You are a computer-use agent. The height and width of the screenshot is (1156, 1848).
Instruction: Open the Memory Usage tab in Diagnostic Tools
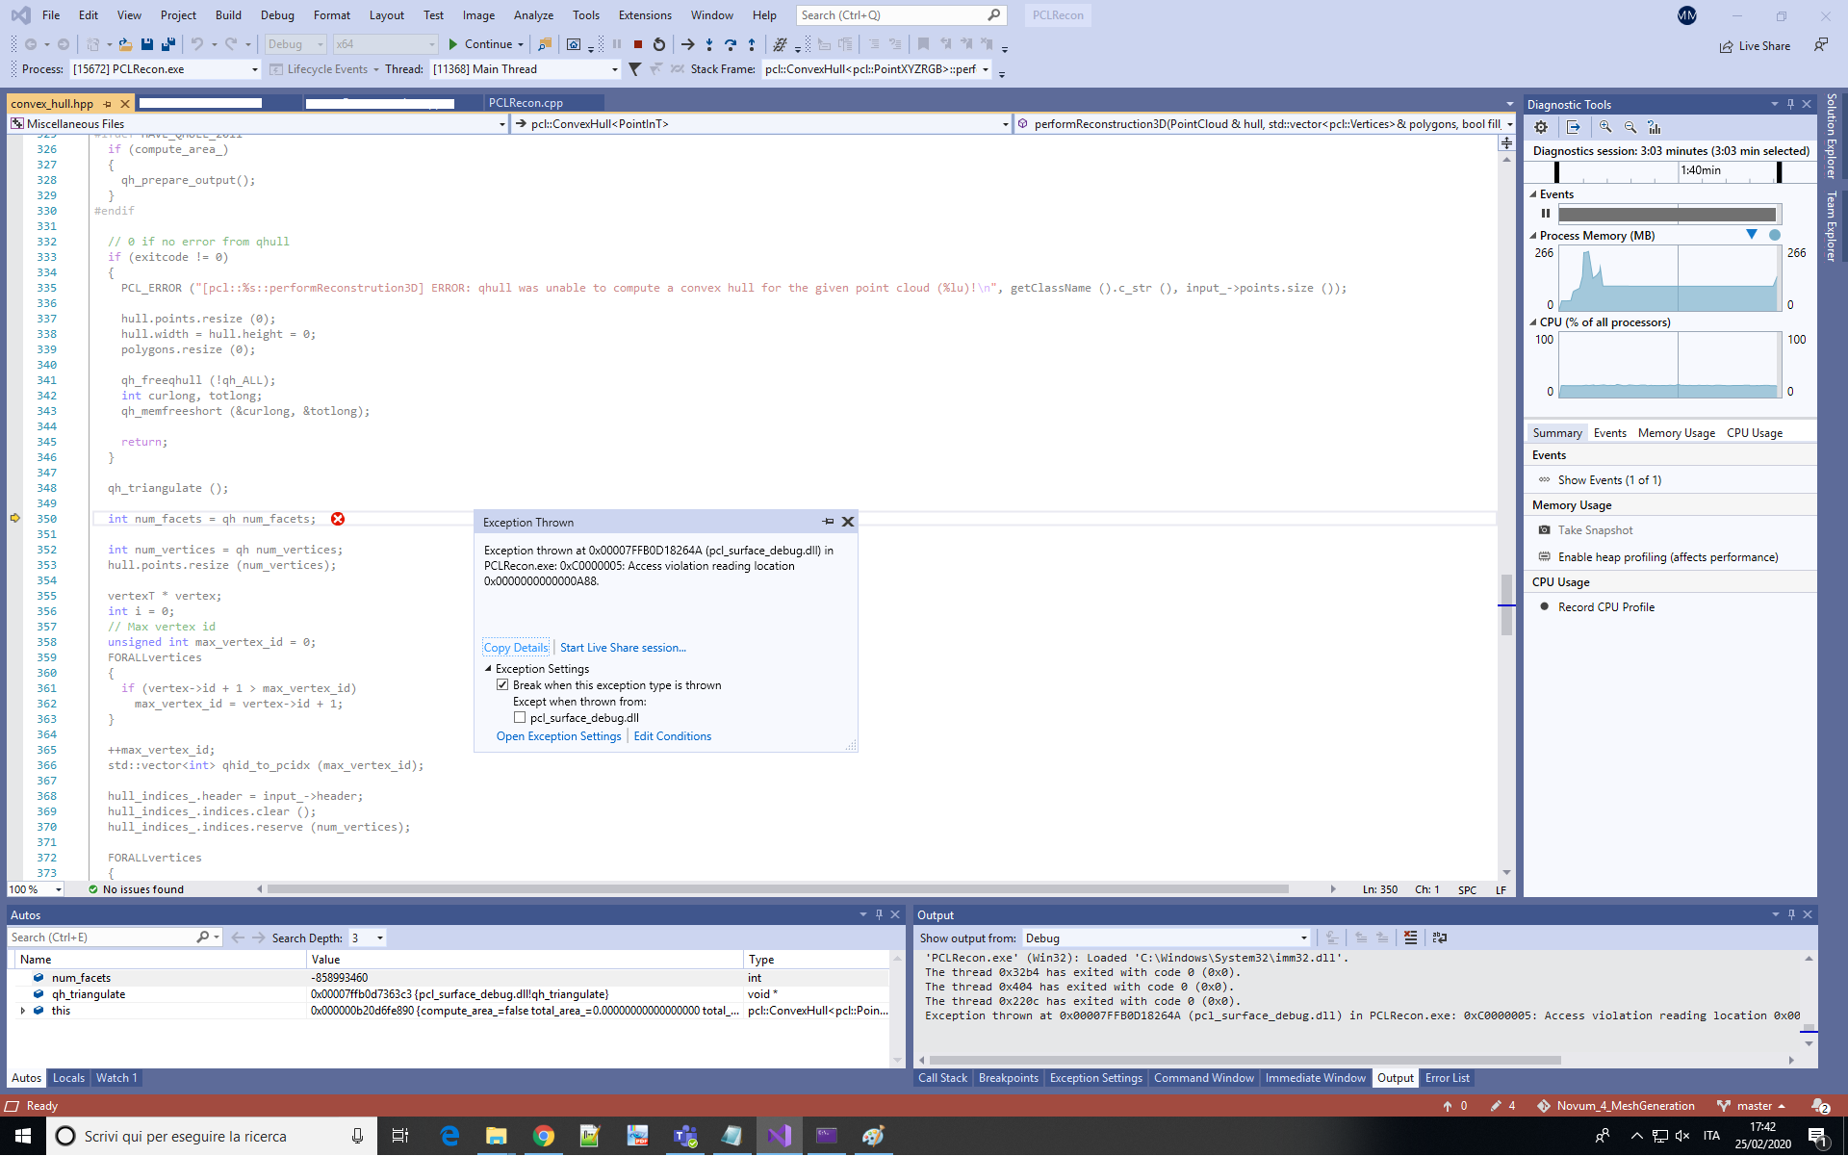(x=1676, y=433)
